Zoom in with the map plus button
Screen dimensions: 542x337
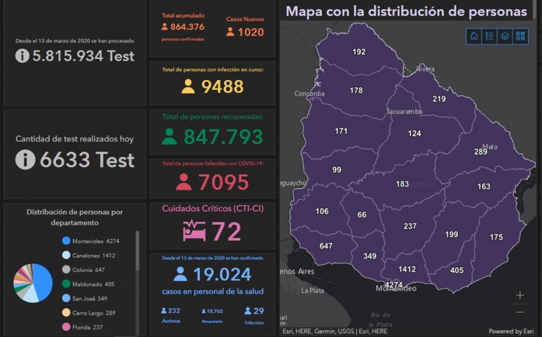(520, 295)
